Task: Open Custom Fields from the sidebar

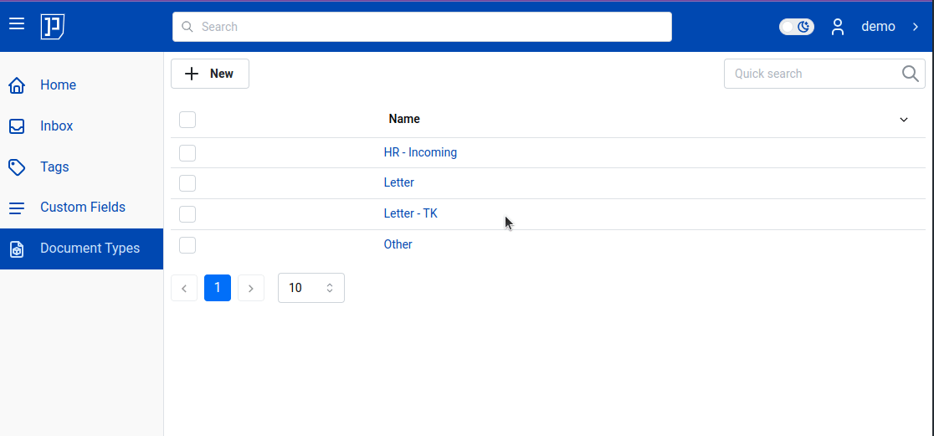Action: coord(82,208)
